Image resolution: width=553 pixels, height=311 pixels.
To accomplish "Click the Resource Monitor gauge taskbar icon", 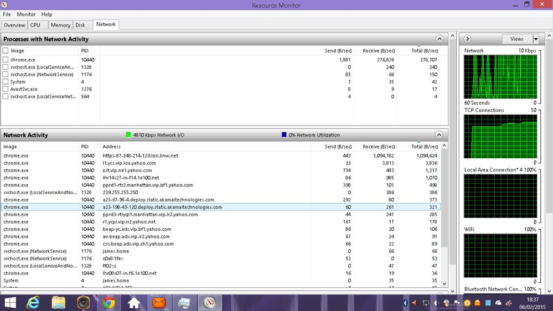I will click(209, 303).
